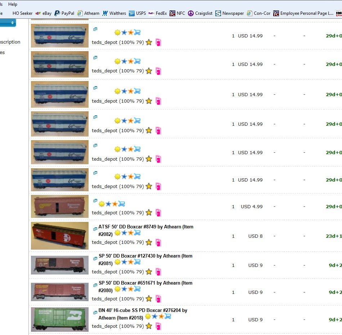Click the blue star icon for ATSF Boxcar #8749

pyautogui.click(x=124, y=233)
